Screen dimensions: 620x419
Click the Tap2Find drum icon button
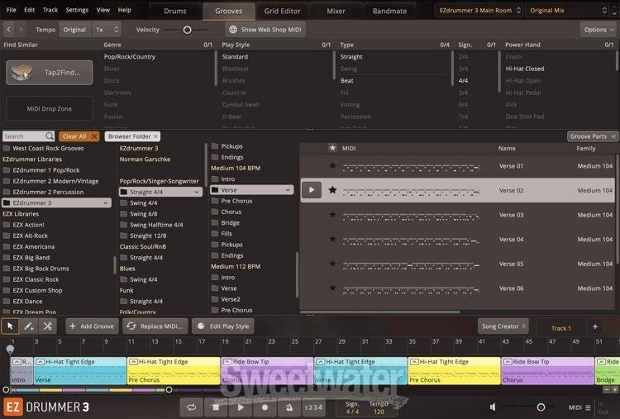(50, 73)
